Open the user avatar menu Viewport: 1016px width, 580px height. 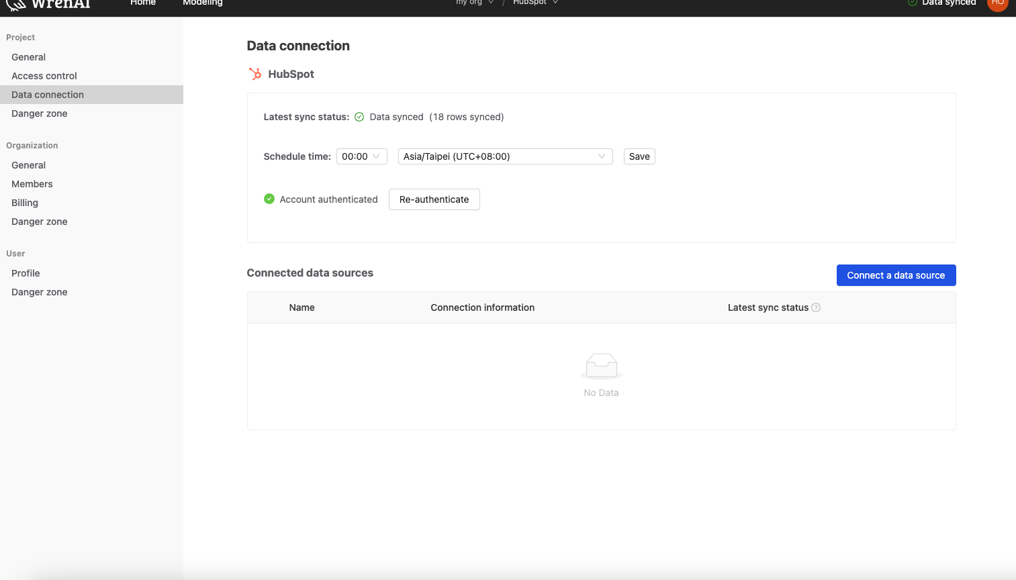pyautogui.click(x=997, y=3)
